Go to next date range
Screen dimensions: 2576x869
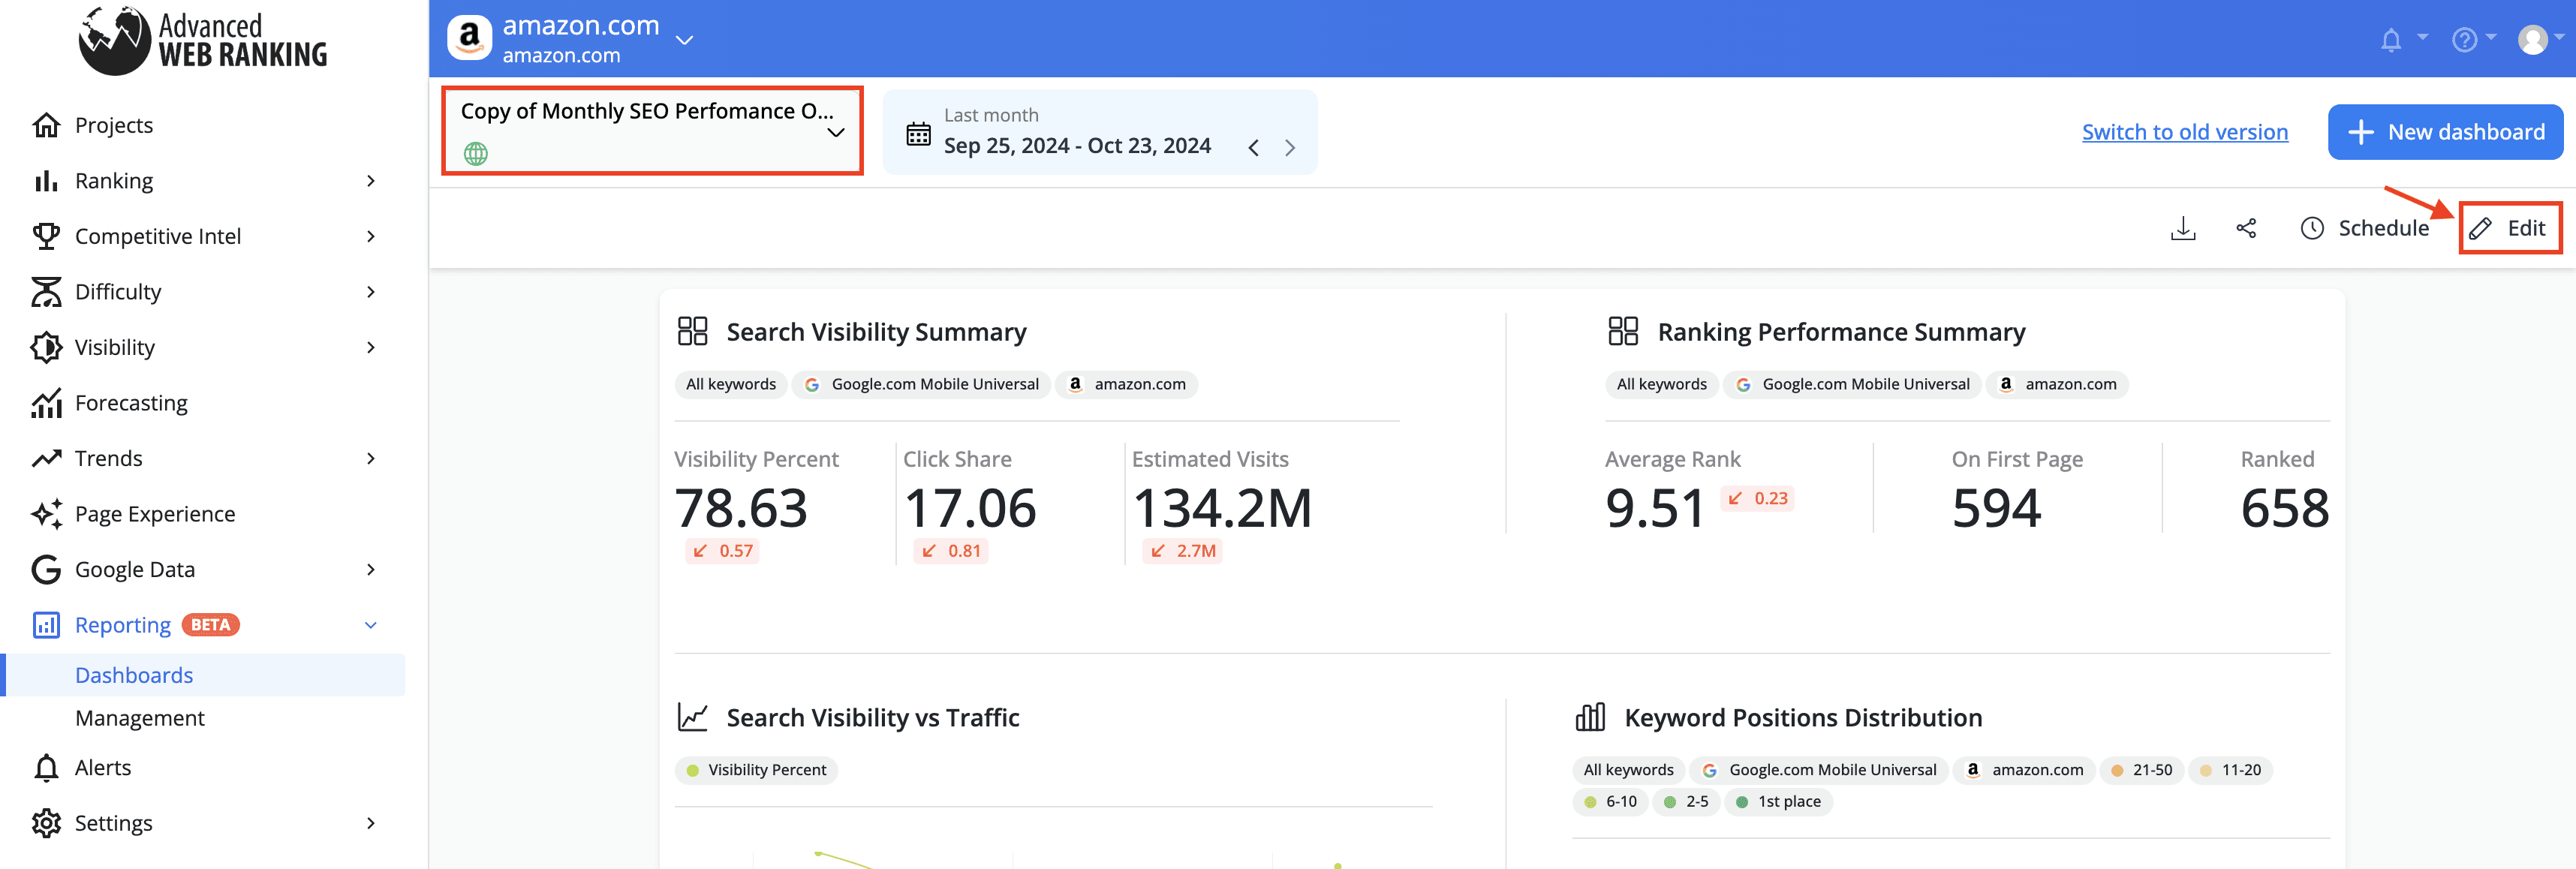(1290, 148)
